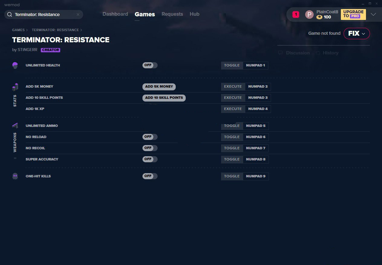The height and width of the screenshot is (265, 382).
Task: Click the Weapons gun category icon
Action: point(15,125)
